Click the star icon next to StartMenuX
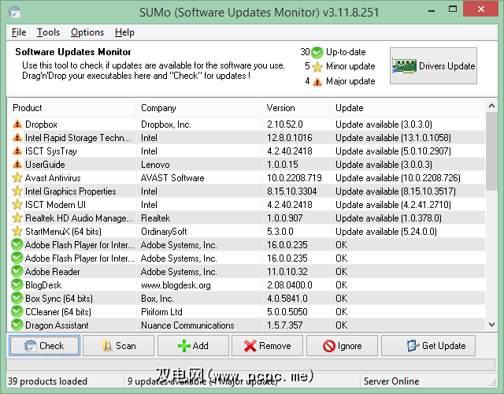Viewport: 504px width, 394px height. [x=17, y=232]
